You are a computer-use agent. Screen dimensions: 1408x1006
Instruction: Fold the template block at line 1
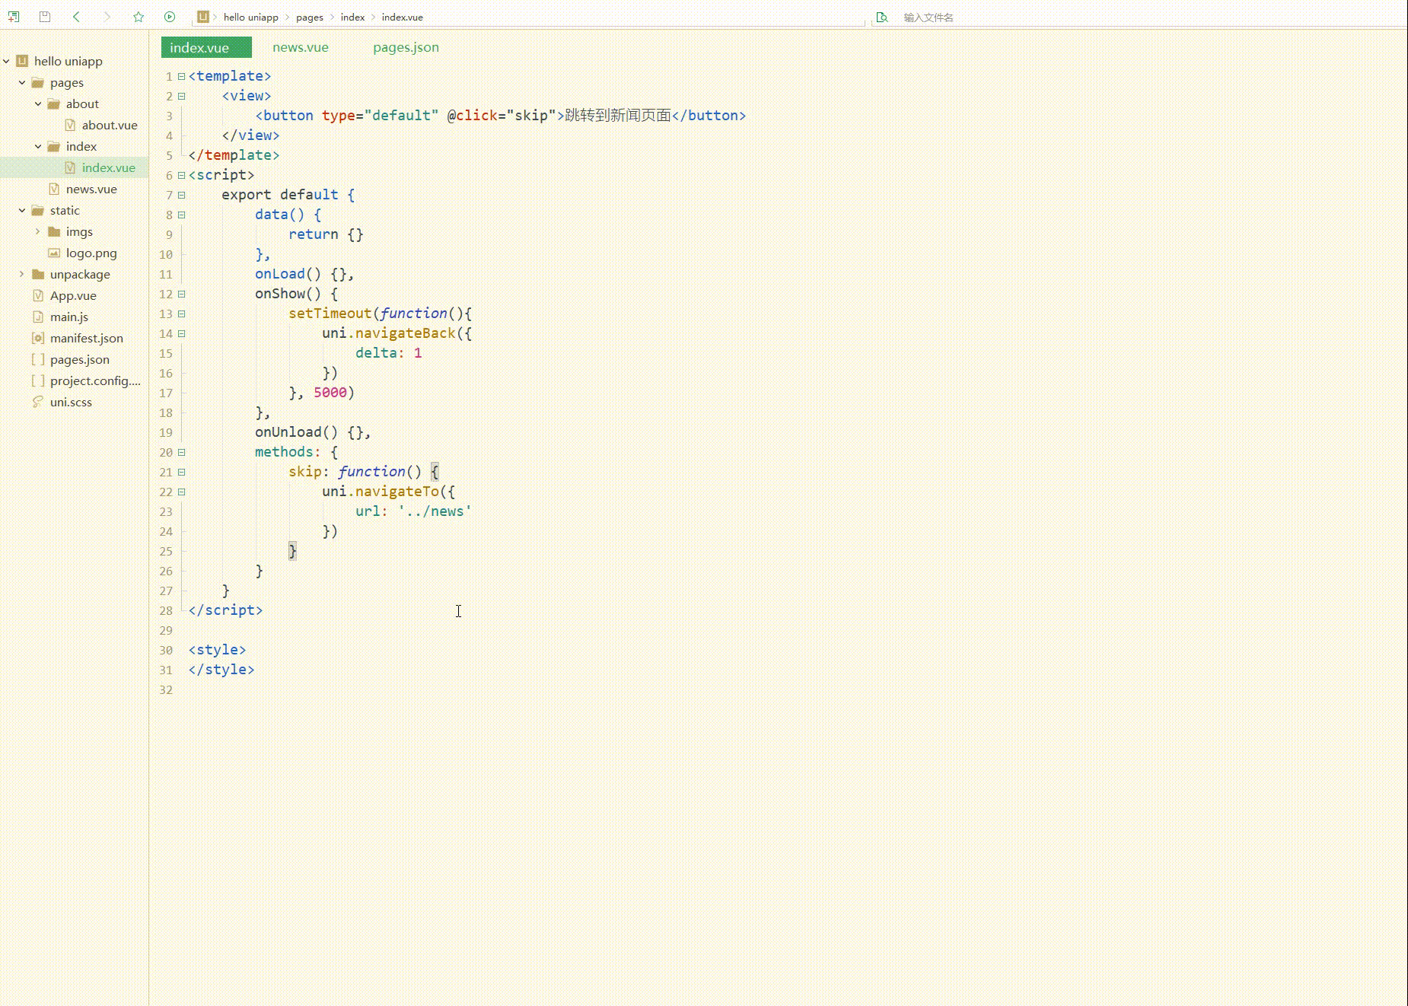tap(181, 76)
